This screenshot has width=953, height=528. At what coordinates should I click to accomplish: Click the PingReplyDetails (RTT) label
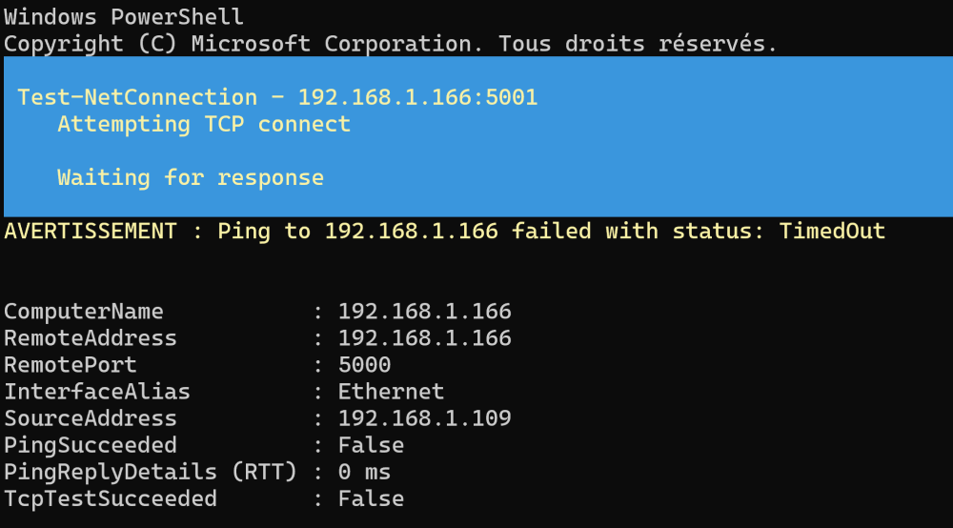(x=151, y=472)
